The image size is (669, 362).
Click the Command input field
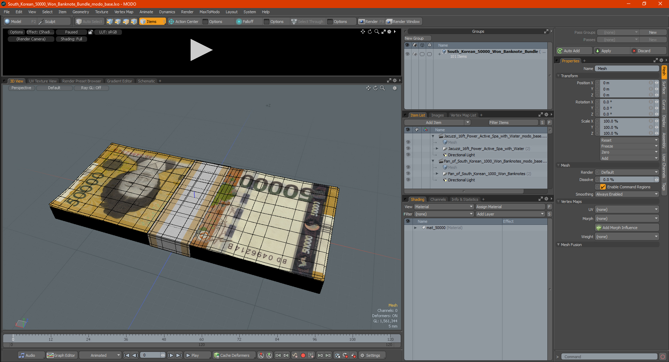(x=609, y=357)
